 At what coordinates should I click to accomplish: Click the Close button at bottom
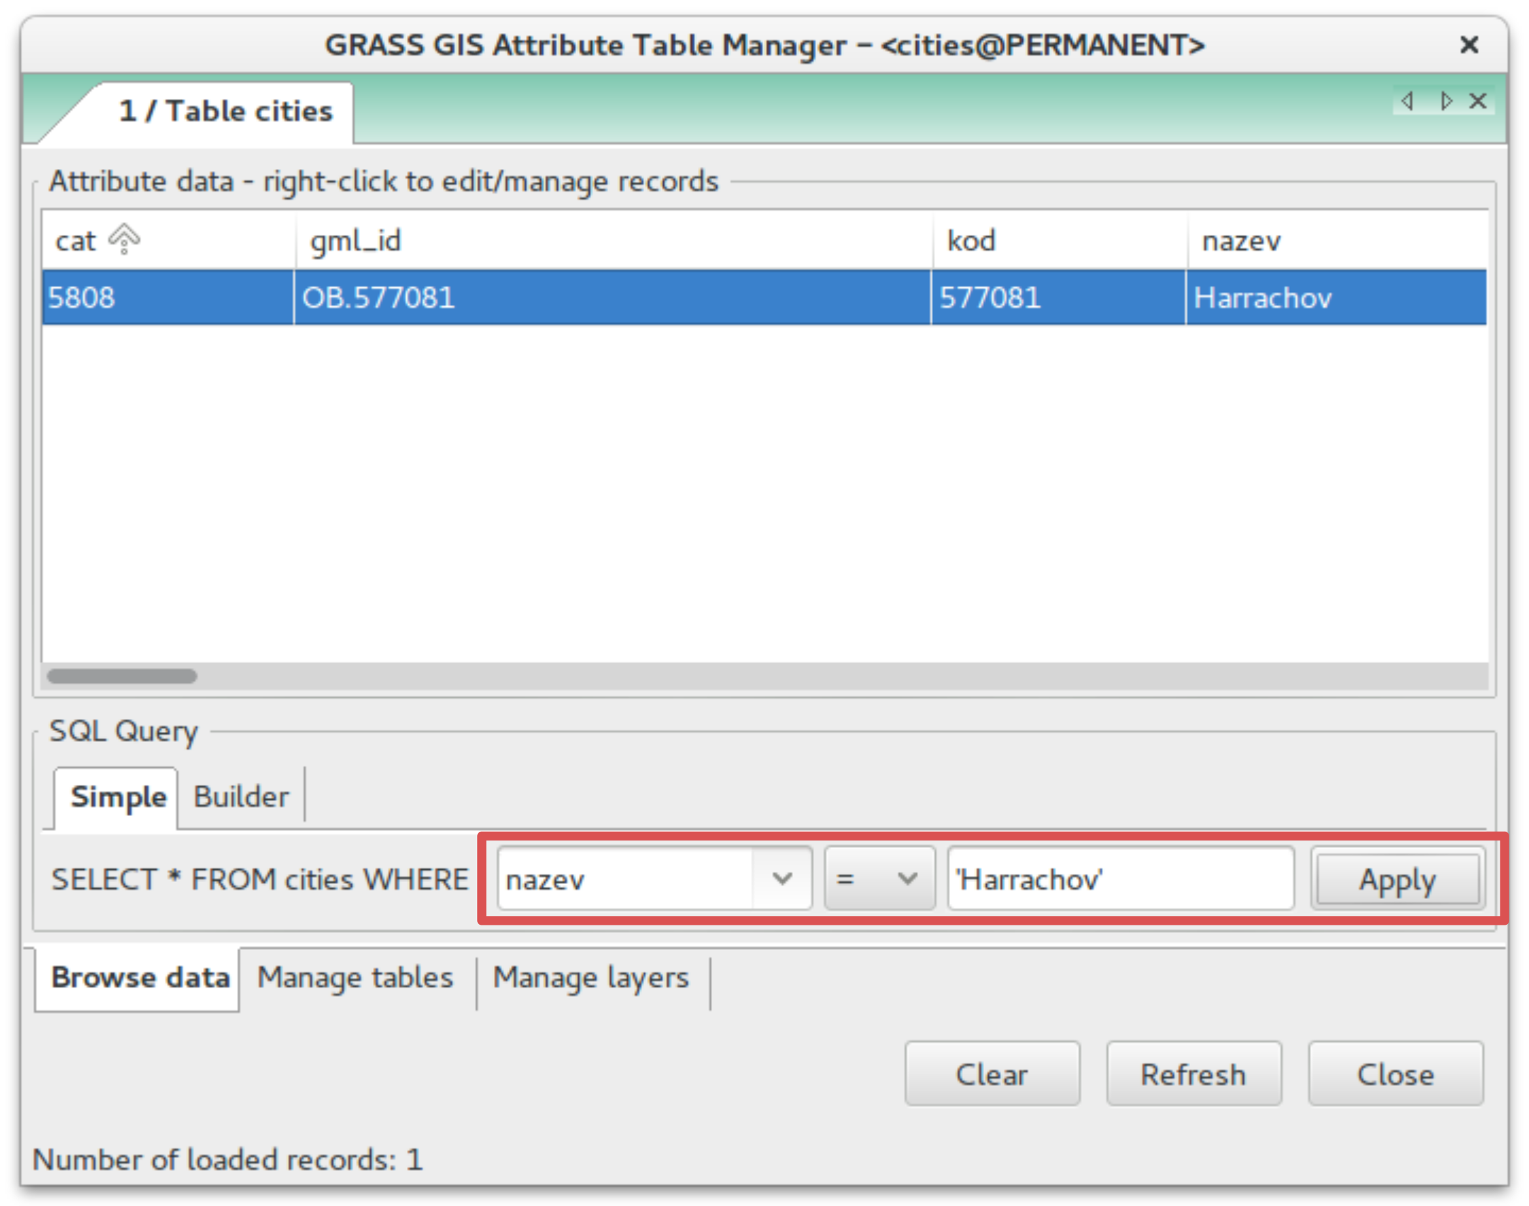pos(1396,1074)
